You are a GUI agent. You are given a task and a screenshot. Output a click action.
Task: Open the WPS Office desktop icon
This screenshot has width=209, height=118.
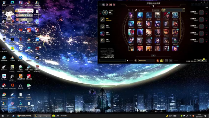click(21, 31)
